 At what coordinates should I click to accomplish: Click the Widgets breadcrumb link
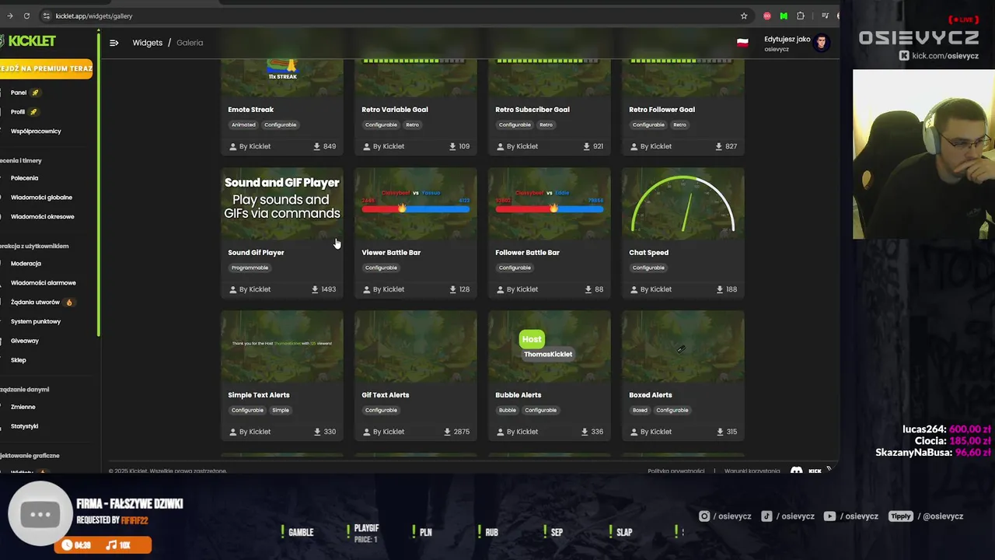(147, 43)
